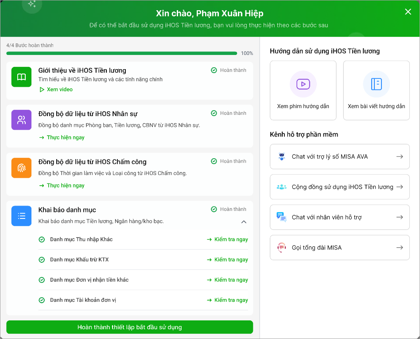
Task: Open Chat với trợ lý số MISA AVA
Action: (x=340, y=156)
